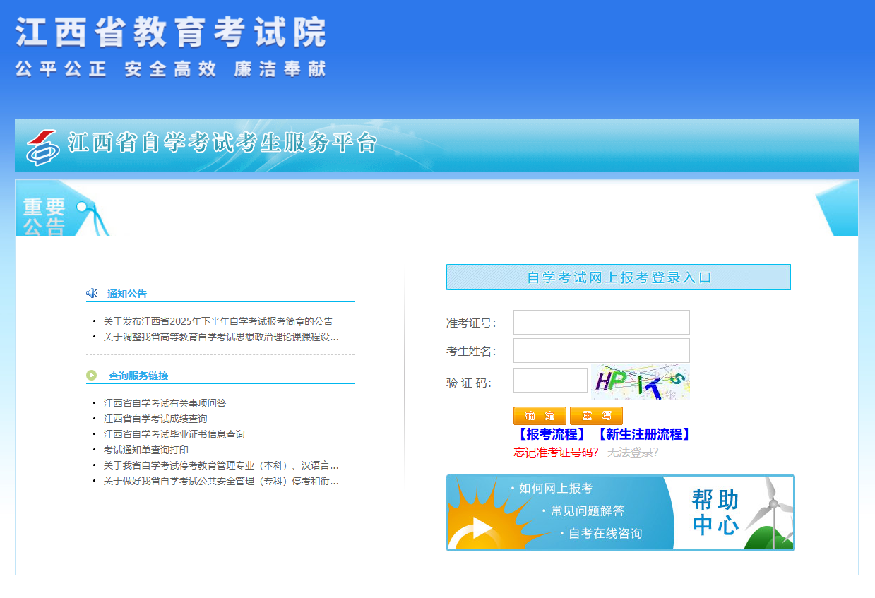
Task: Click the platform logo icon in banner
Action: tap(43, 146)
